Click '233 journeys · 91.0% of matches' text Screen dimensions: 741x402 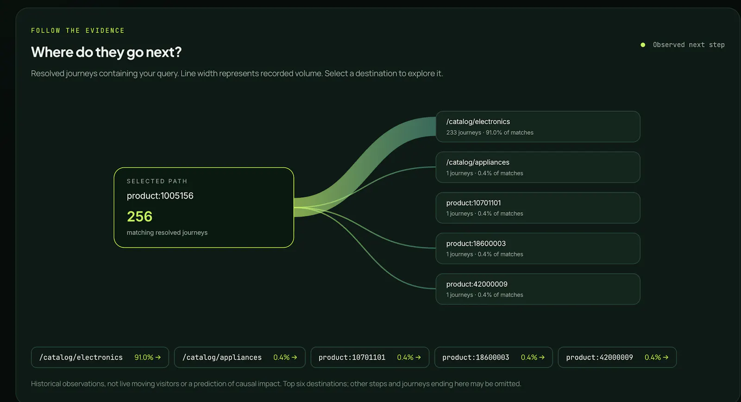490,132
